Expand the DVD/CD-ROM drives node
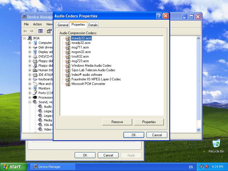The height and width of the screenshot is (171, 228). 30,56
